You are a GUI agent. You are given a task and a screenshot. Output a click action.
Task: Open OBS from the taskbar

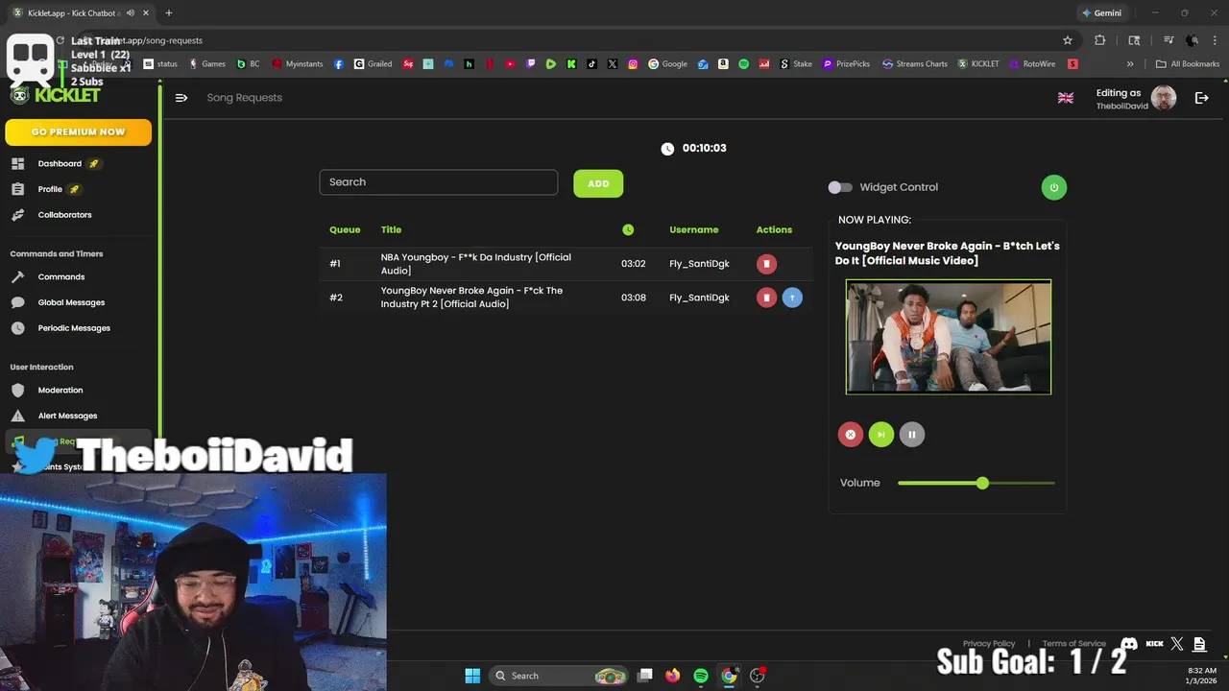[x=757, y=676]
